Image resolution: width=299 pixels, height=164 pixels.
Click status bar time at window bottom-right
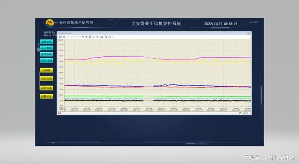pyautogui.click(x=245, y=113)
